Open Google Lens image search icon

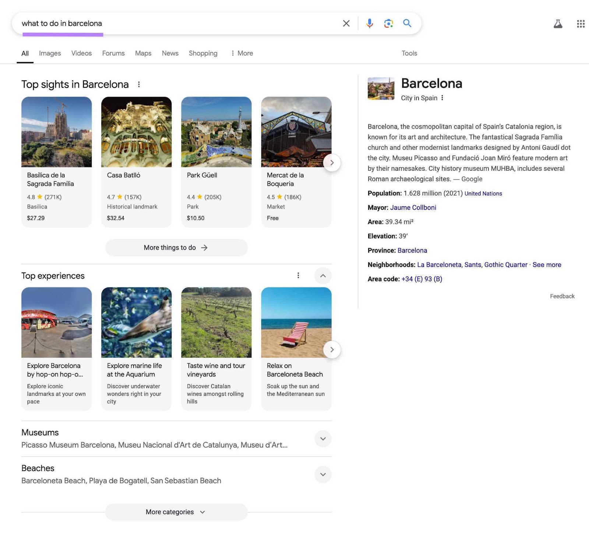pyautogui.click(x=388, y=24)
